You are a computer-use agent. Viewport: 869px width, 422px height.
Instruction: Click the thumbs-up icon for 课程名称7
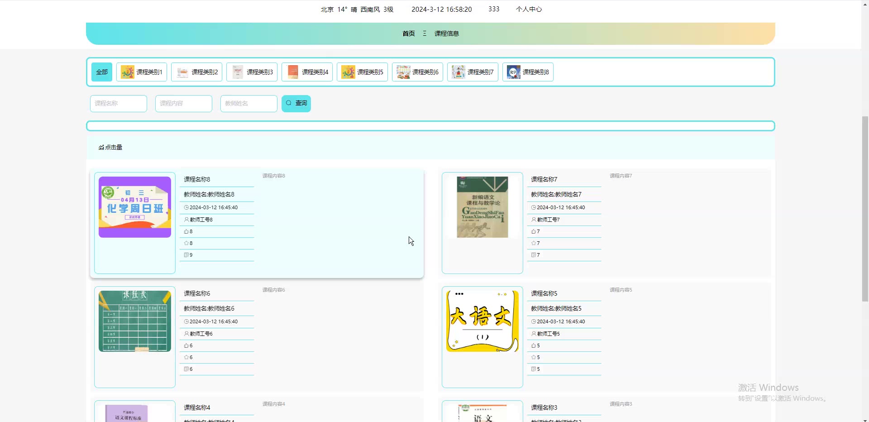534,231
